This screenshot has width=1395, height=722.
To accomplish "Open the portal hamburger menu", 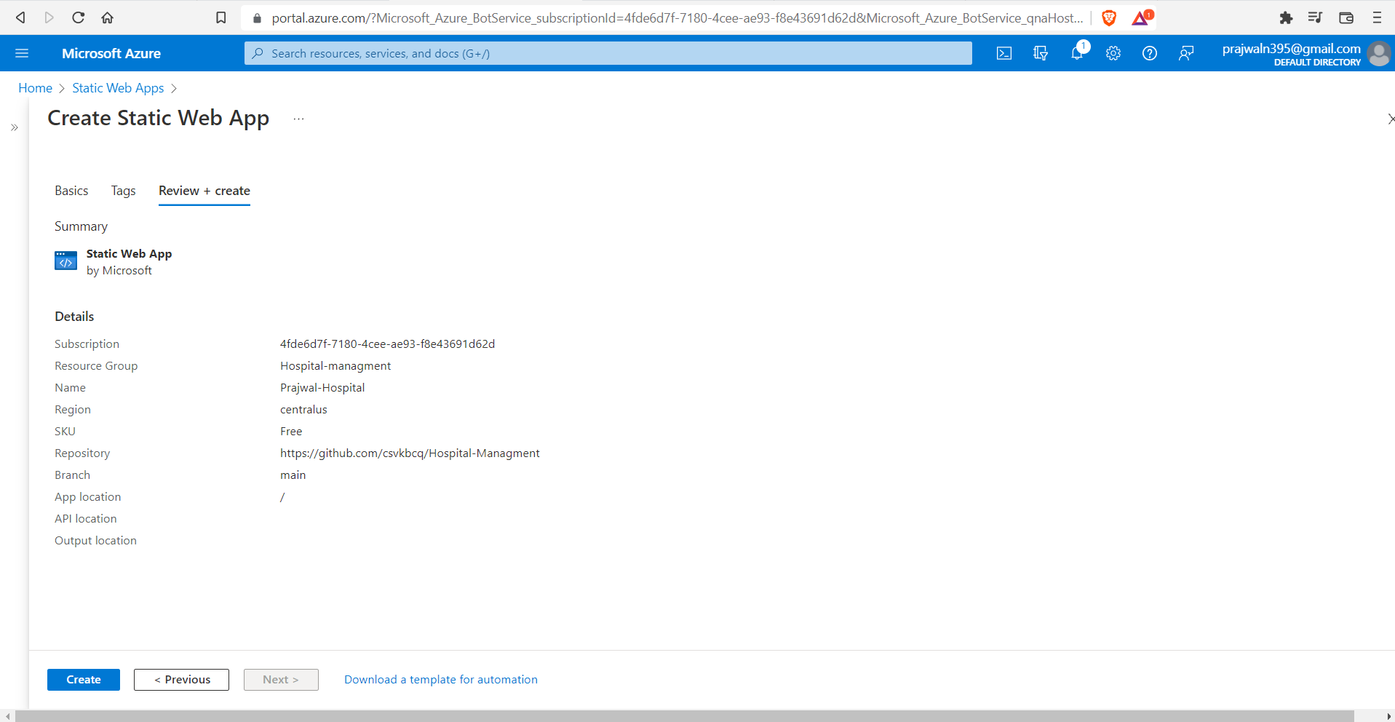I will click(x=23, y=52).
